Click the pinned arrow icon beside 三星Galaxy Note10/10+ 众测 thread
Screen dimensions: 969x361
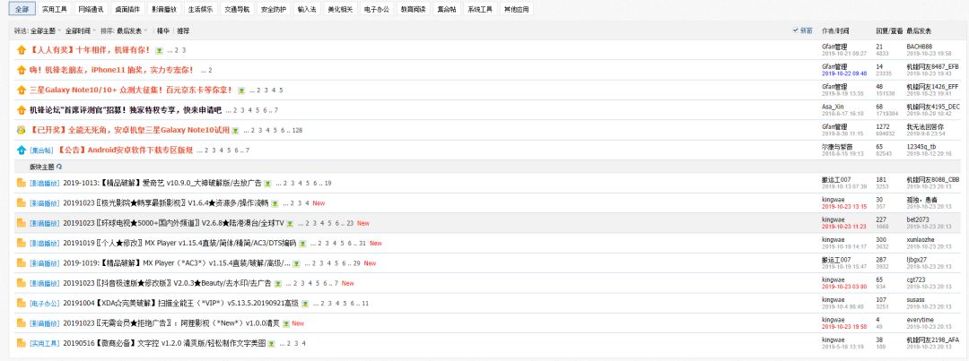point(21,90)
